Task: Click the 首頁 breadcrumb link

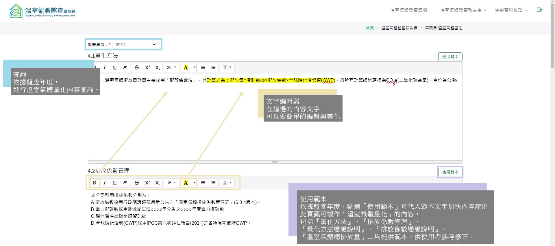Action: [x=370, y=28]
